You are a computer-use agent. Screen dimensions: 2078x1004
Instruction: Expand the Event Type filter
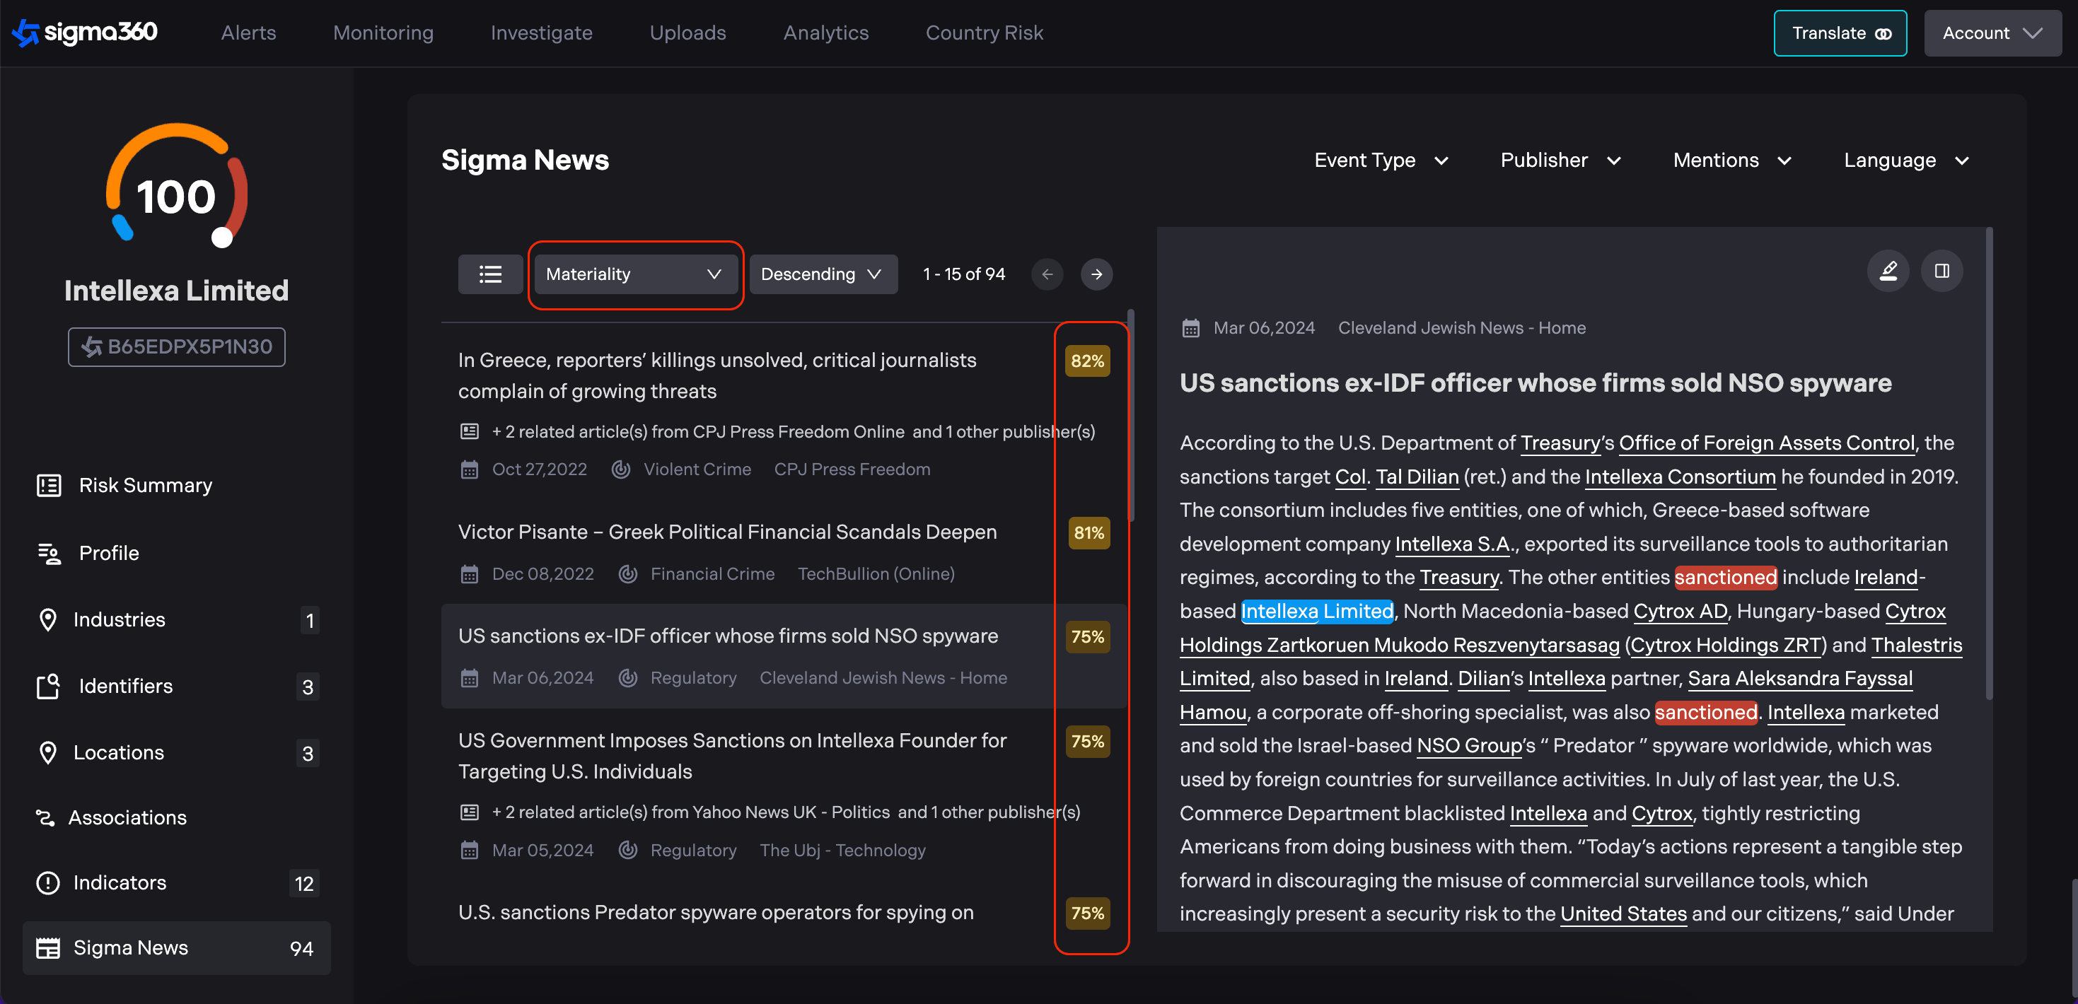point(1381,160)
